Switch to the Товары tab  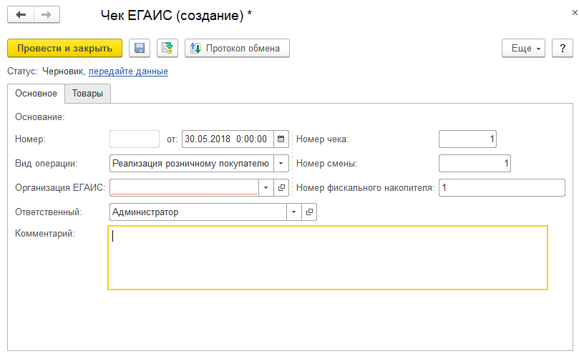tap(87, 94)
